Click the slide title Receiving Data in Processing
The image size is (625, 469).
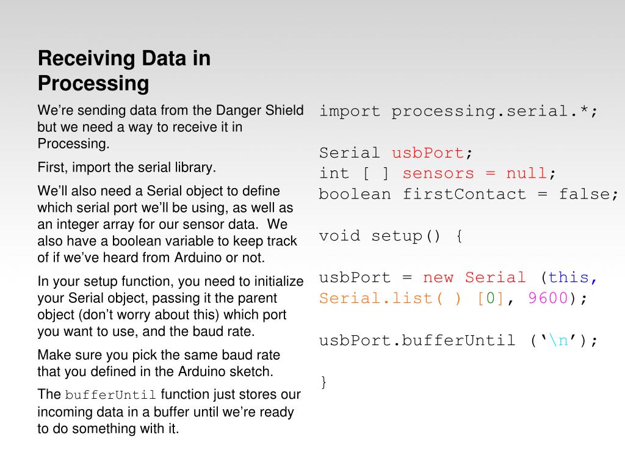click(x=124, y=71)
